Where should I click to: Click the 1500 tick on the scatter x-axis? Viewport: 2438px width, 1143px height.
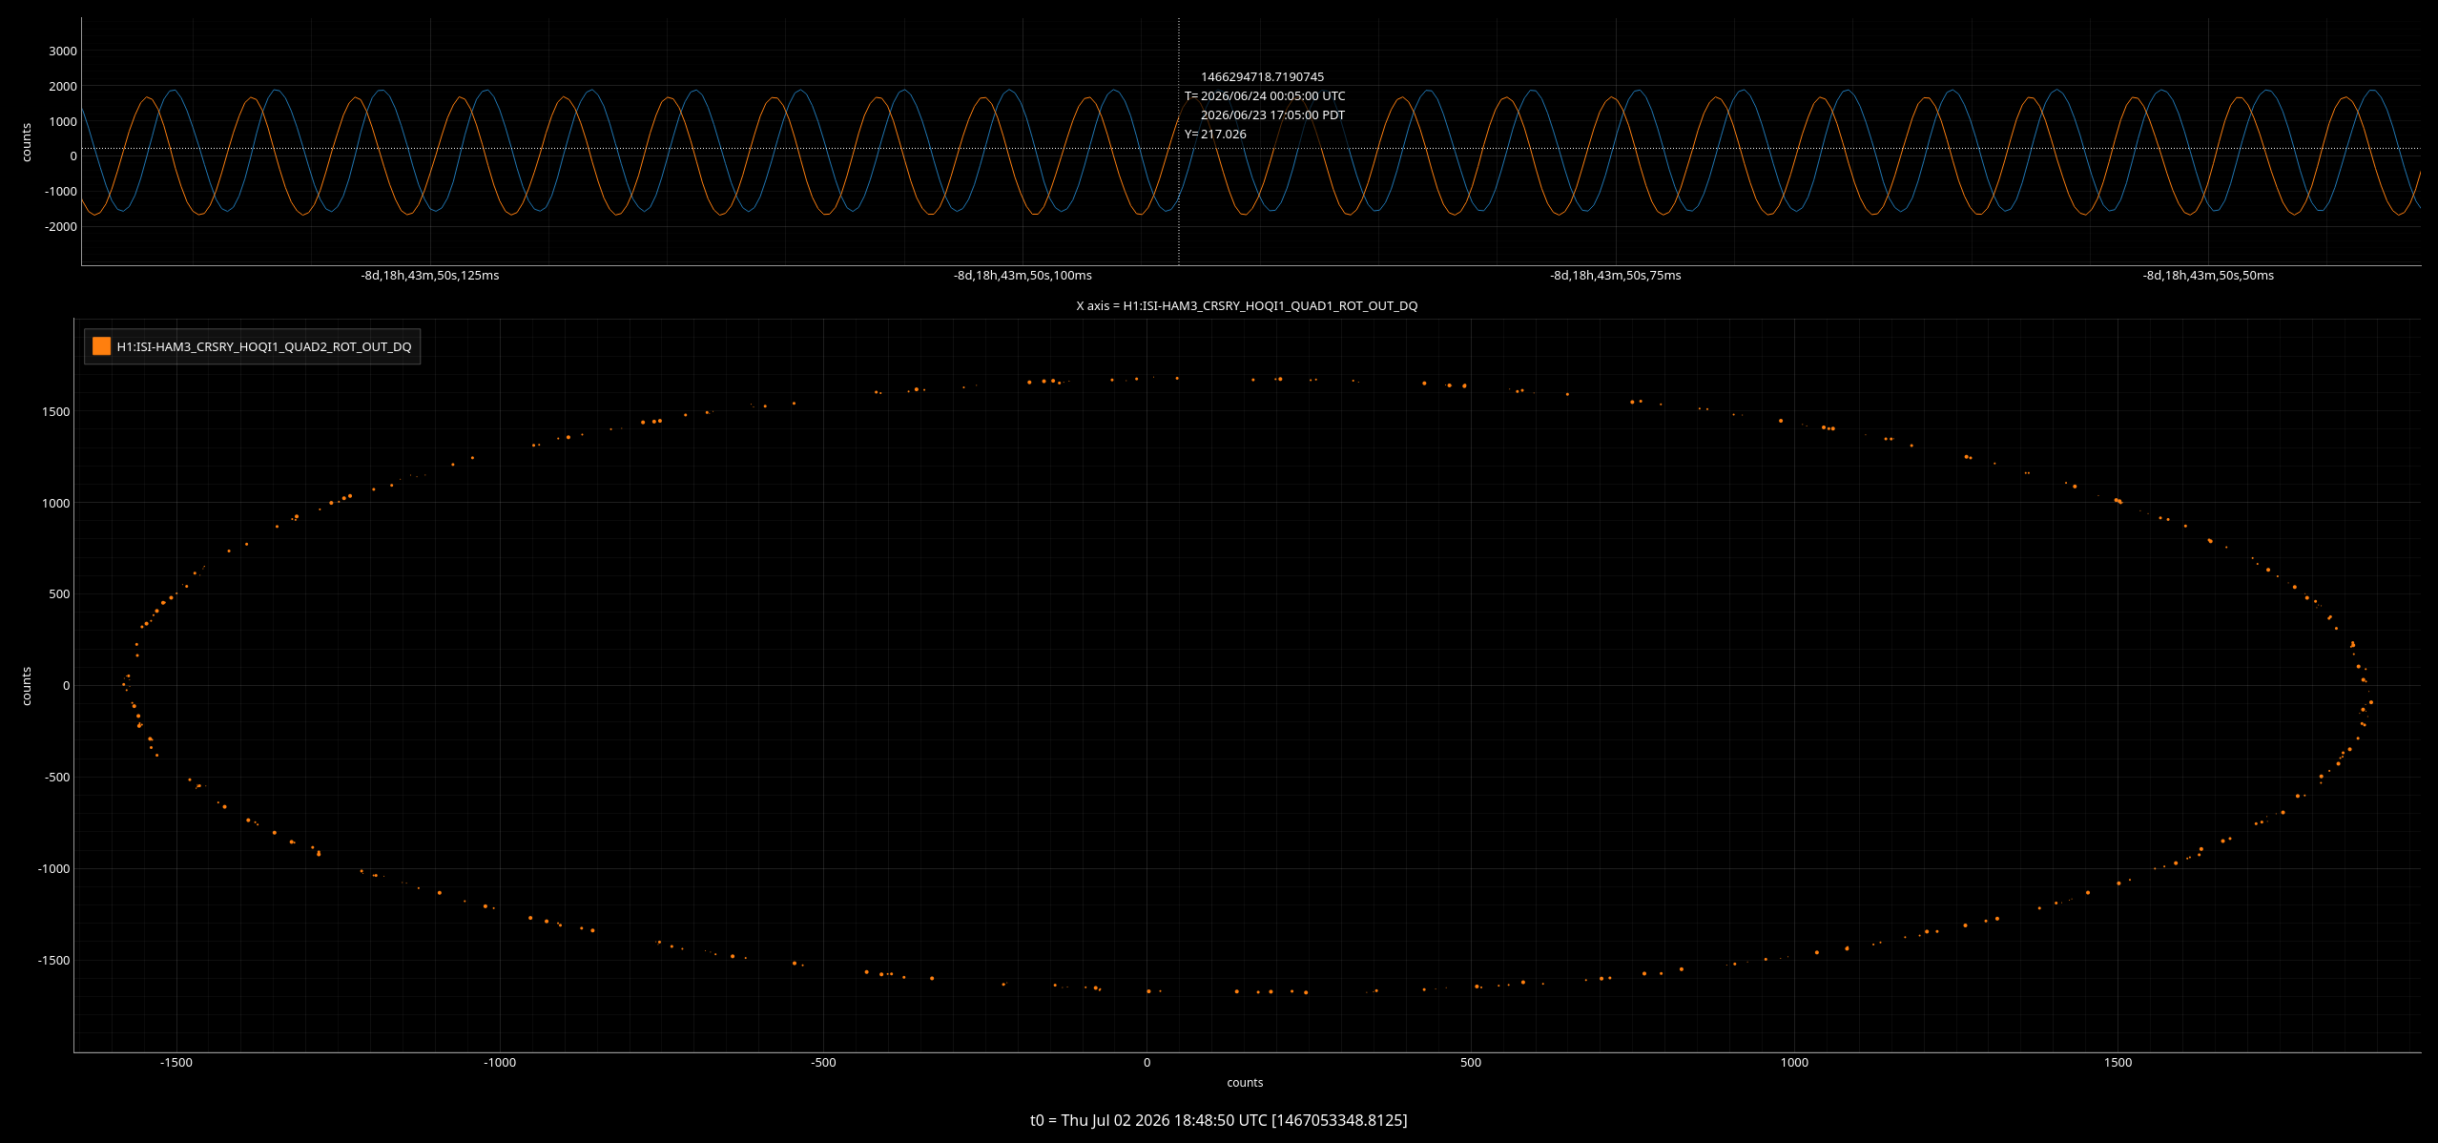(x=2118, y=1063)
